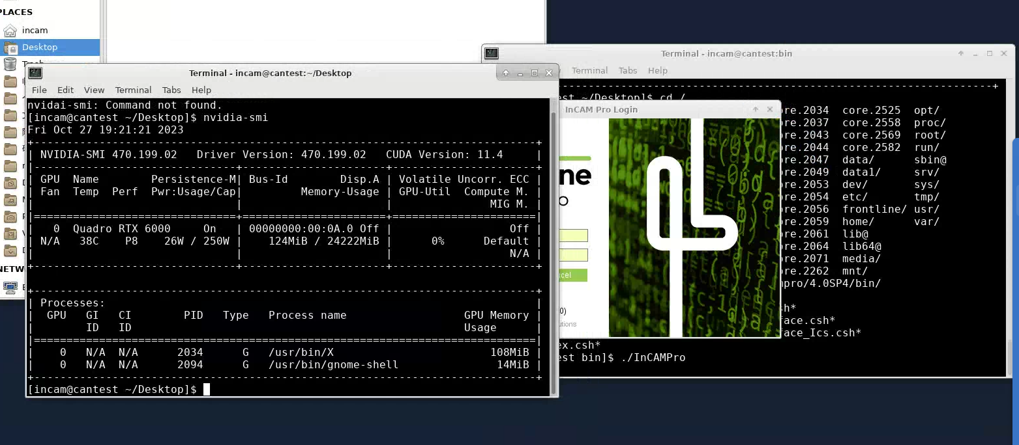1019x445 pixels.
Task: Open the Trash can icon in sidebar
Action: click(x=10, y=63)
